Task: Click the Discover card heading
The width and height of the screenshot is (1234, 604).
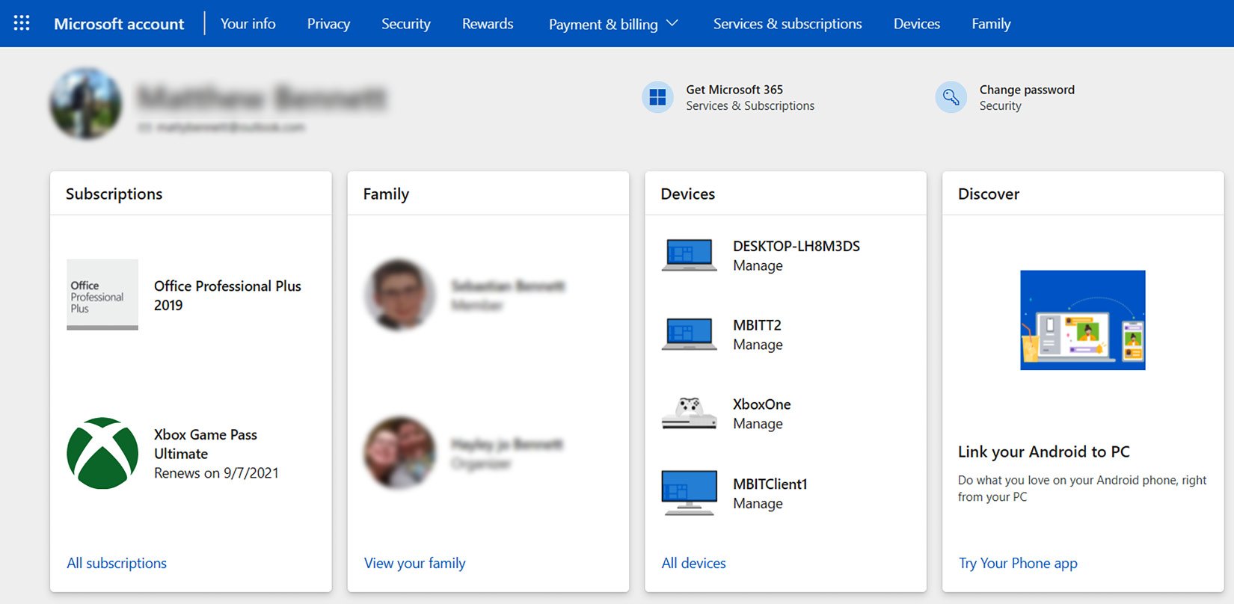Action: 989,194
